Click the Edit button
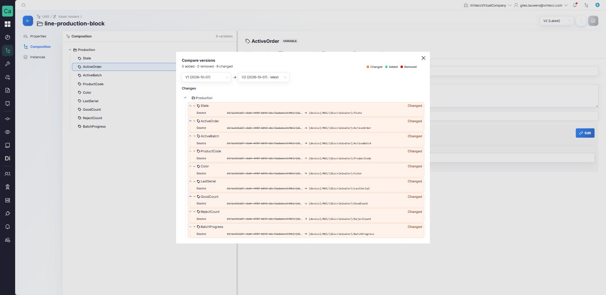The image size is (606, 295). click(585, 133)
